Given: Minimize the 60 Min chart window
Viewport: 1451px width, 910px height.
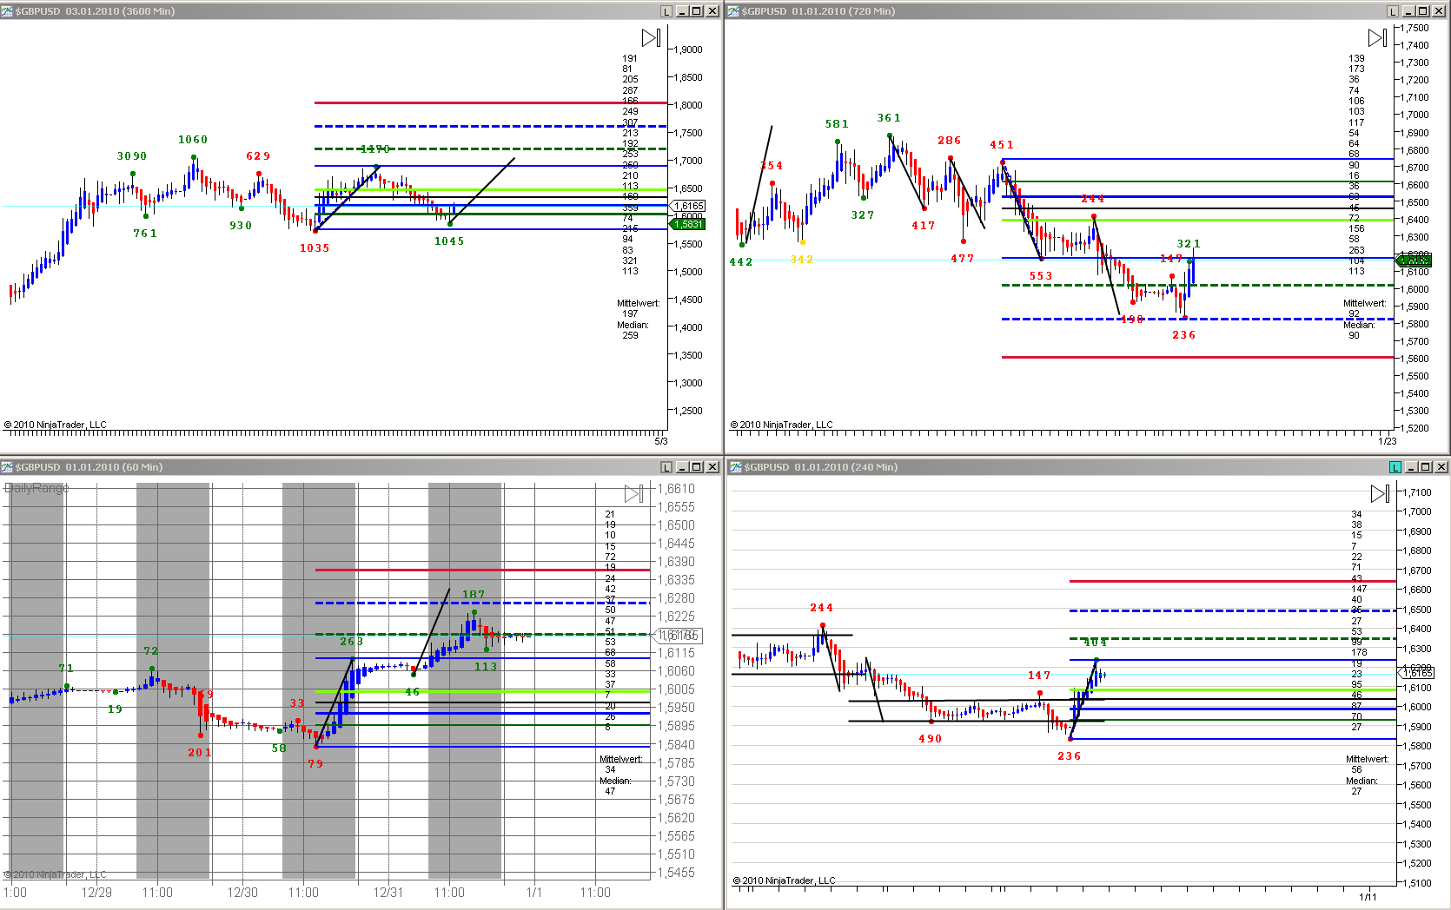Looking at the screenshot, I should (682, 467).
